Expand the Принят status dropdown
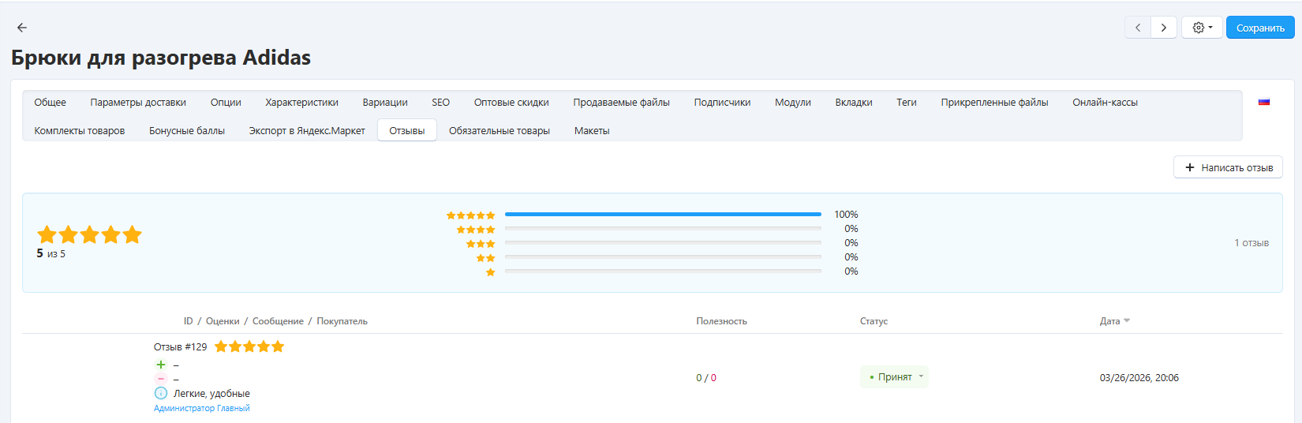 point(895,377)
